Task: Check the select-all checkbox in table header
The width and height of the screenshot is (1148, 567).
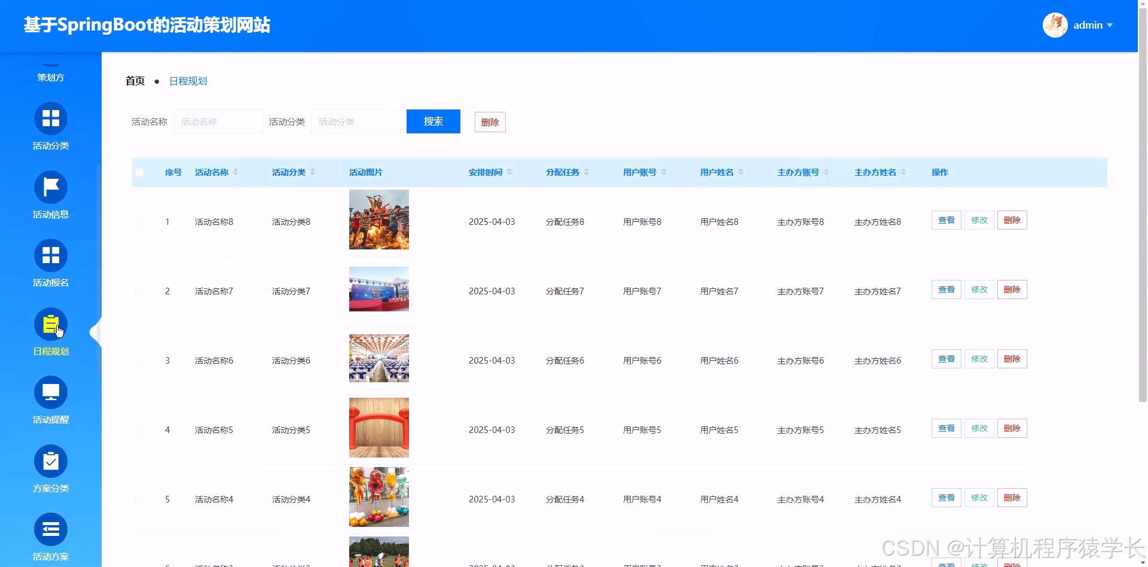Action: 139,172
